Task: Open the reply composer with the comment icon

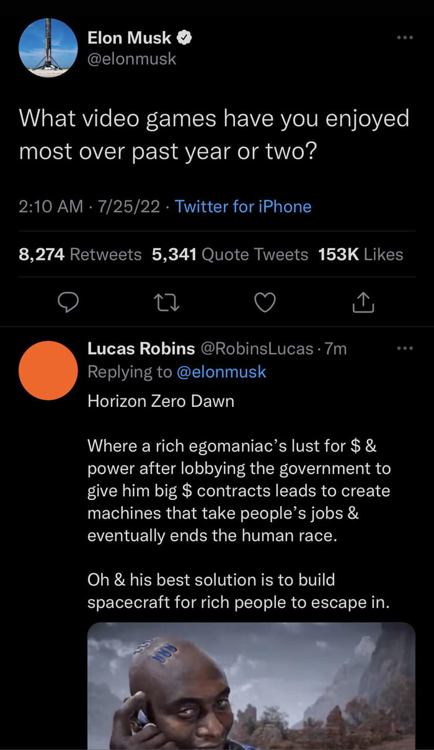Action: coord(68,302)
